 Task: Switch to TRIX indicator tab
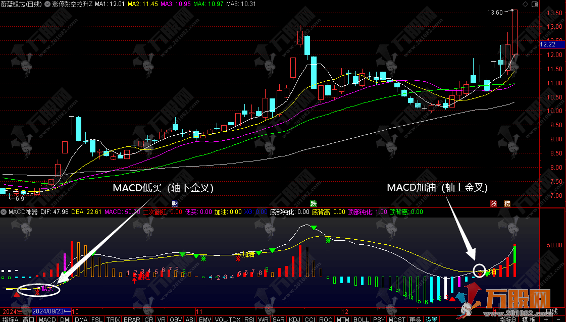(113, 319)
